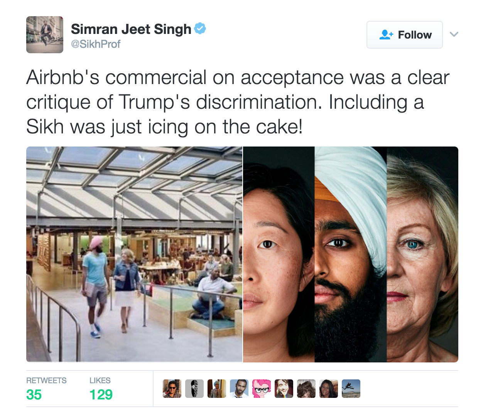The width and height of the screenshot is (483, 411).
Task: Open Simran Jeet Singh's profile avatar
Action: pyautogui.click(x=45, y=35)
